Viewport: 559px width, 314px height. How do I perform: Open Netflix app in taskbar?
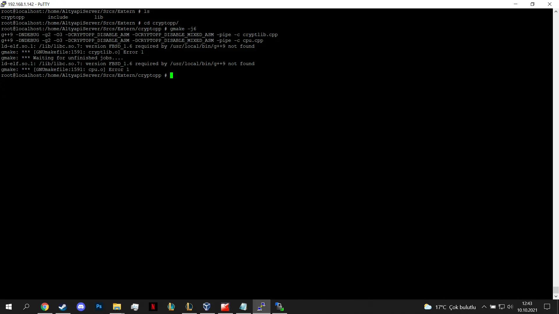153,307
